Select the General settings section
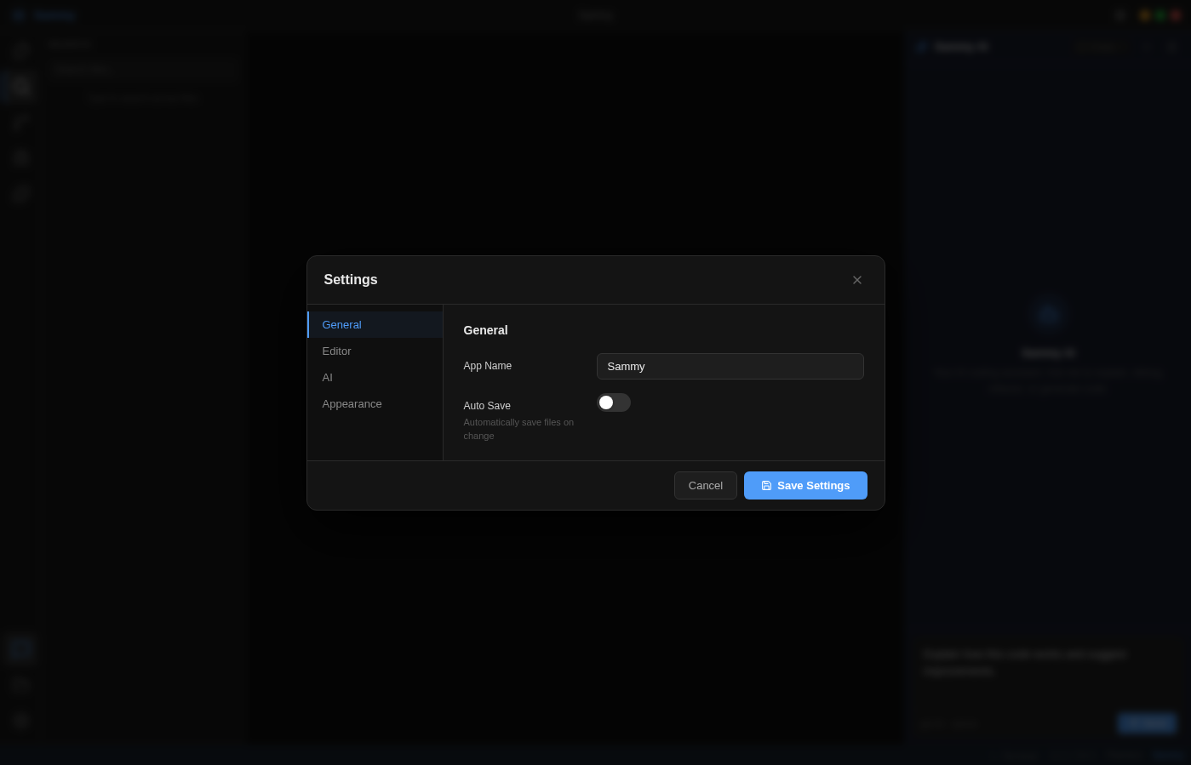Image resolution: width=1191 pixels, height=765 pixels. pyautogui.click(x=341, y=324)
